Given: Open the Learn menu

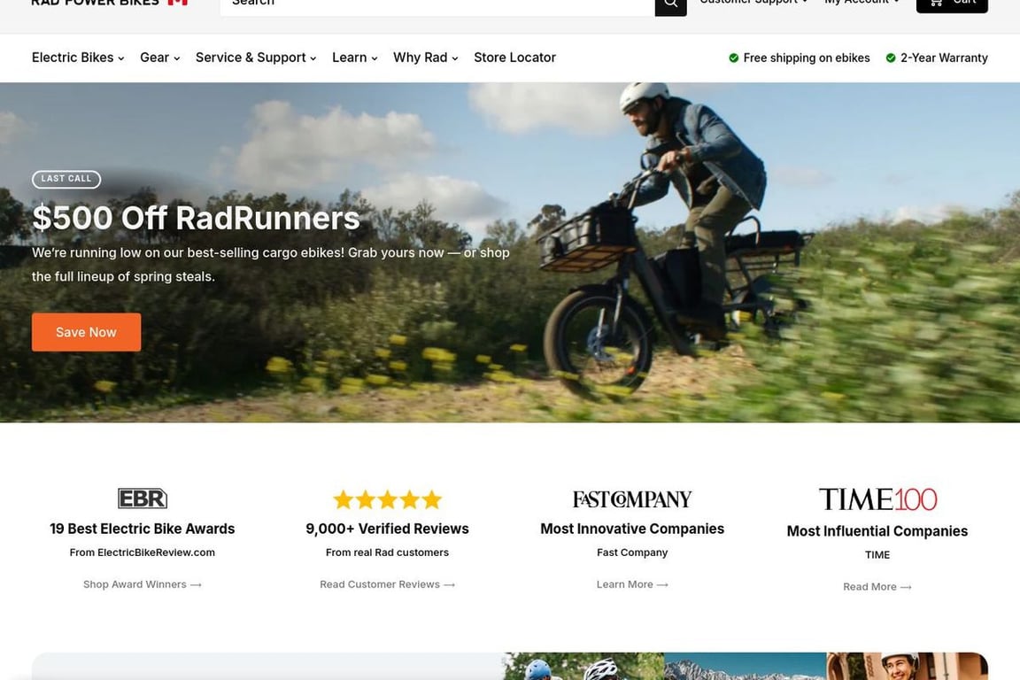Looking at the screenshot, I should (x=354, y=58).
